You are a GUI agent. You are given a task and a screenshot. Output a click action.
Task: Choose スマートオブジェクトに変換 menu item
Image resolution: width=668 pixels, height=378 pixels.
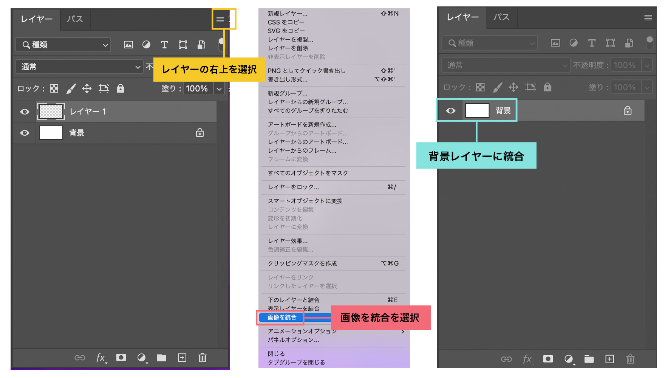pos(305,201)
